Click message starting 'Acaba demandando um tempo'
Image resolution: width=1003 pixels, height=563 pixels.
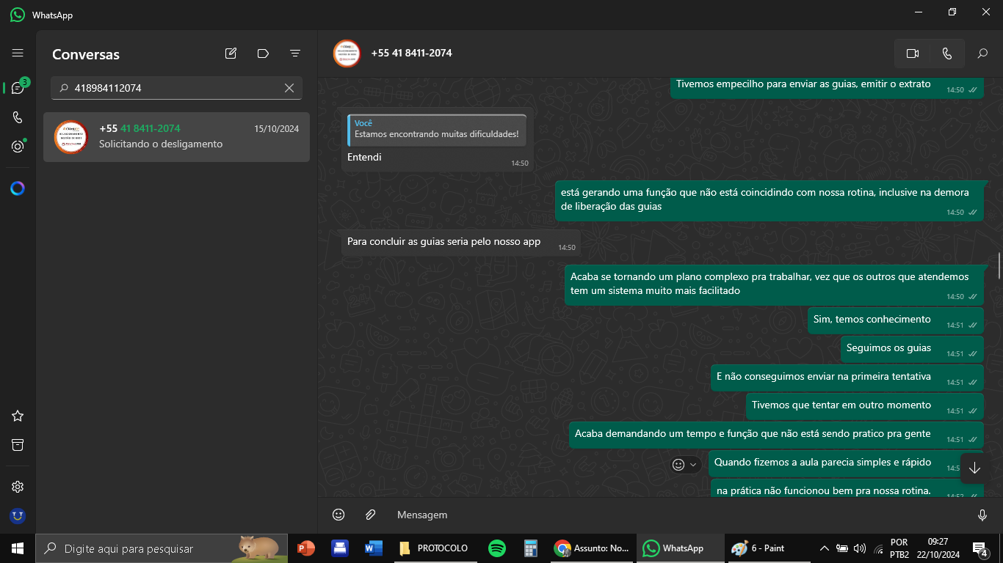point(776,434)
